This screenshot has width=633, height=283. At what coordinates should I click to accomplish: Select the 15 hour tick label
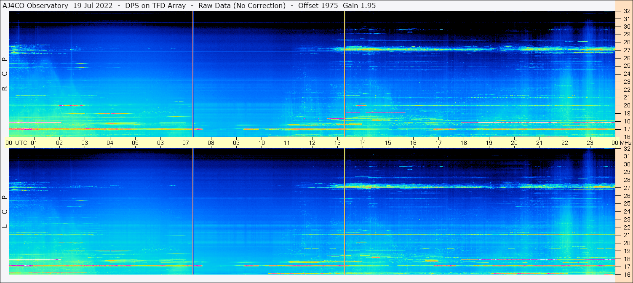point(388,143)
